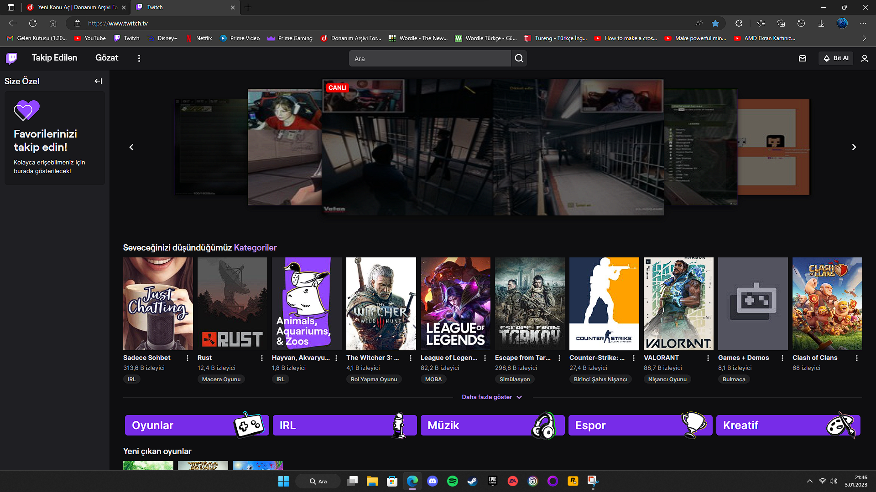Open a new browser tab
The height and width of the screenshot is (492, 876).
tap(248, 7)
